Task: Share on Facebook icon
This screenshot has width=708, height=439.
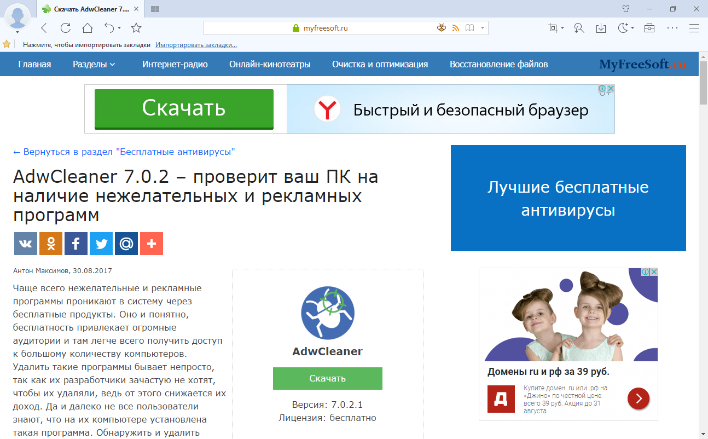Action: [x=76, y=244]
